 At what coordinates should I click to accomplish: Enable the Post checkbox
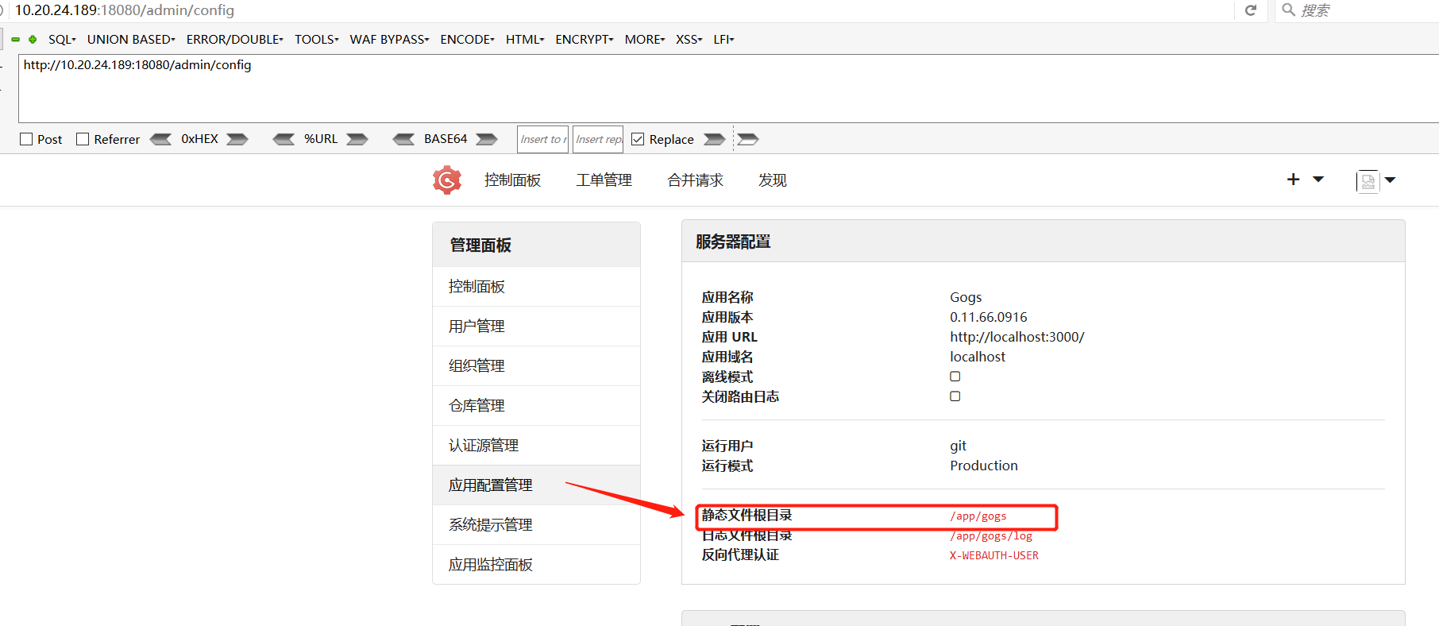point(26,139)
